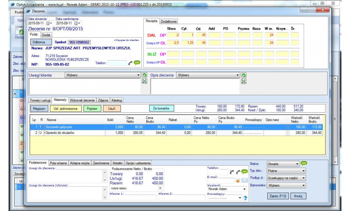This screenshot has width=350, height=211.
Task: Open Podtyp zl. dropdown Oczekujący na części
Action: coord(286,178)
